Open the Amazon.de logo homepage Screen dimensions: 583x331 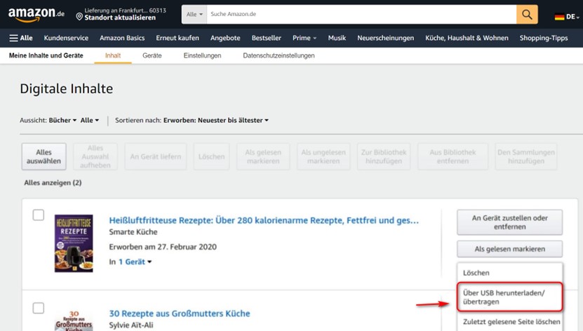click(x=36, y=14)
